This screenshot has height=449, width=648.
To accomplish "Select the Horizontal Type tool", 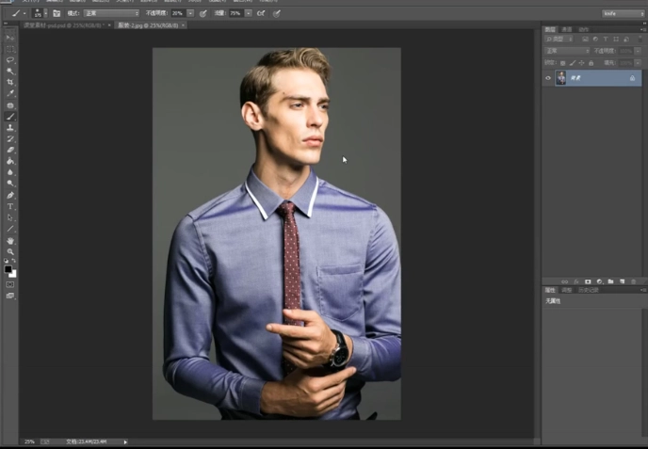I will pos(10,206).
